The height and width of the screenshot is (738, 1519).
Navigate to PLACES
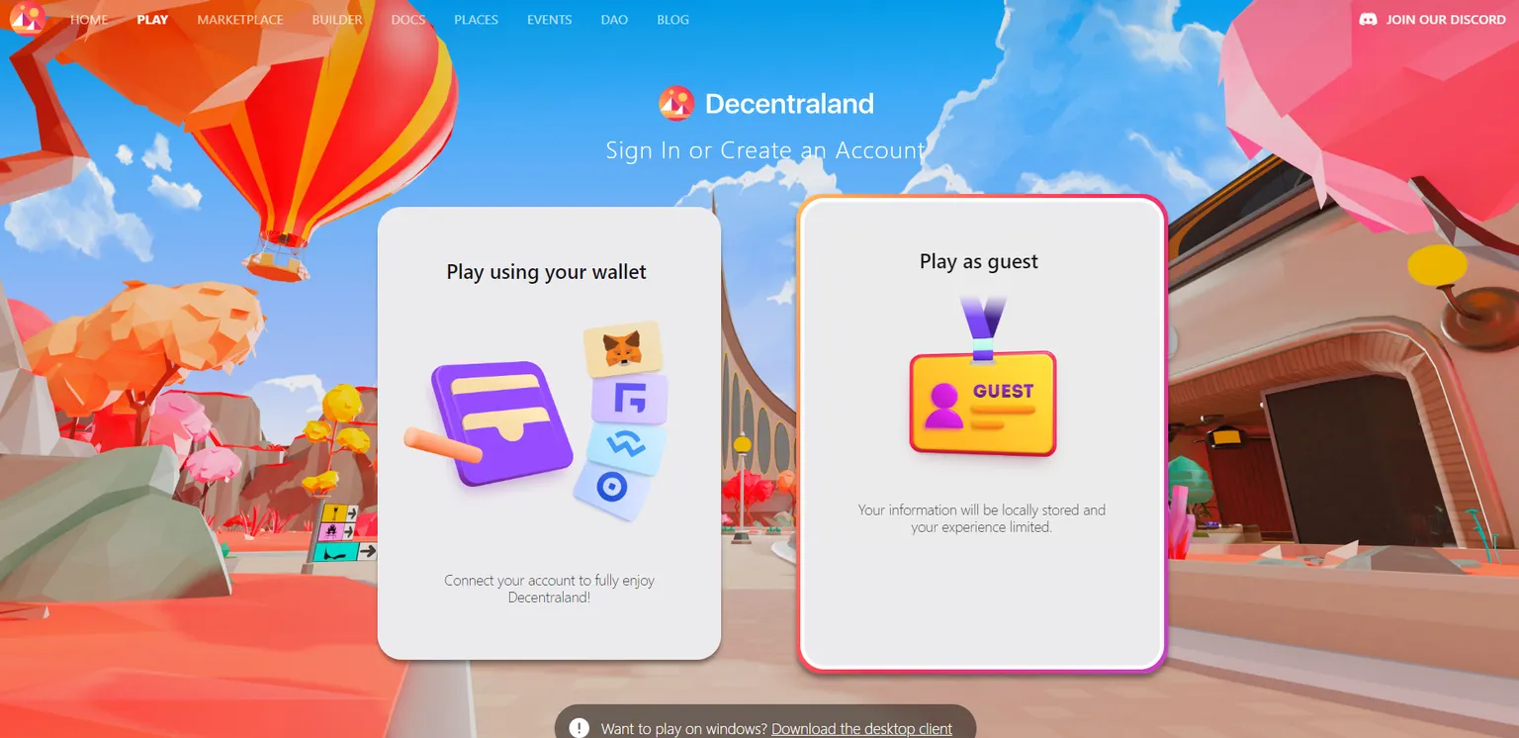pyautogui.click(x=476, y=20)
